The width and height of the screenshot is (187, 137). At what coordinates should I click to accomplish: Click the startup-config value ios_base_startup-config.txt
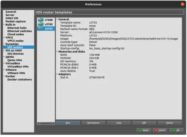click(107, 48)
